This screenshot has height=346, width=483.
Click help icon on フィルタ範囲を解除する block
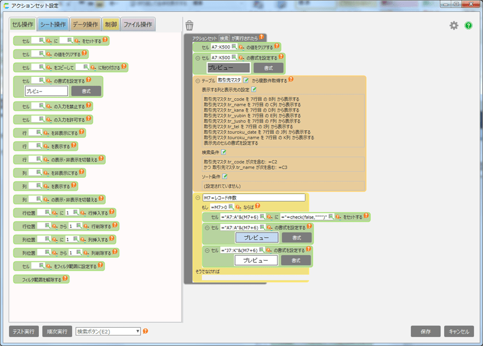65,279
